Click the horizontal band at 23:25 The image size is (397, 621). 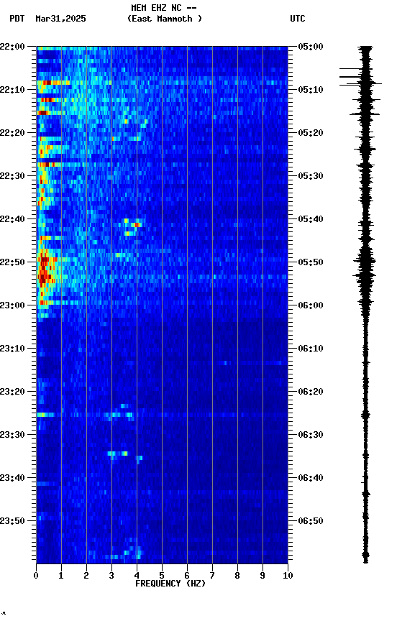pyautogui.click(x=162, y=415)
